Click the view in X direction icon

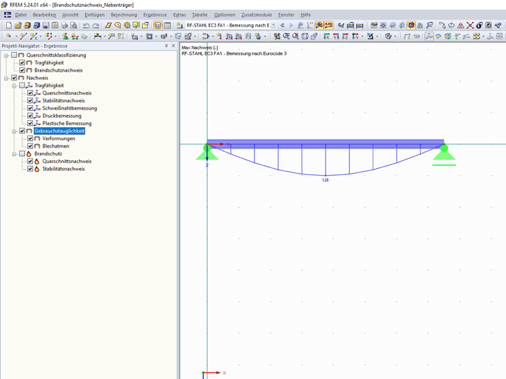click(327, 36)
